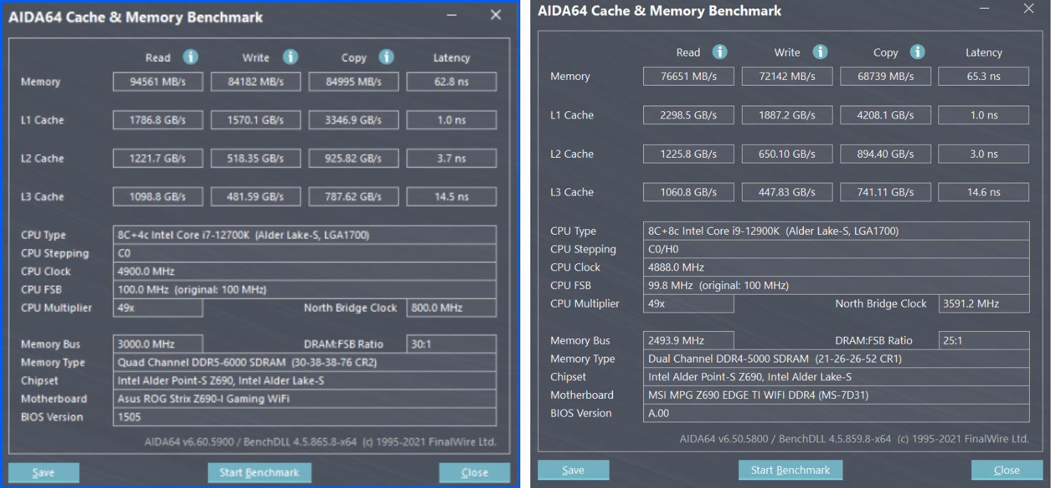The height and width of the screenshot is (488, 1052).
Task: Click the BIOS Version field showing A.00
Action: (x=836, y=413)
